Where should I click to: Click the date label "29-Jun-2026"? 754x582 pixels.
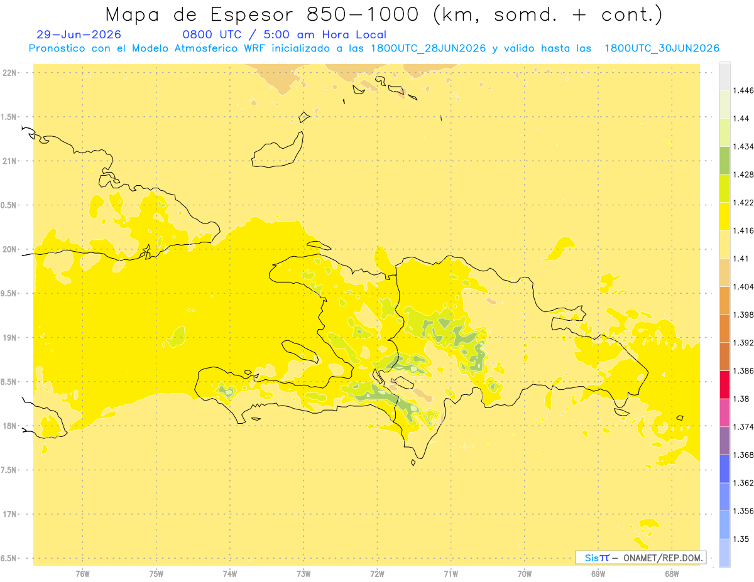pyautogui.click(x=79, y=35)
